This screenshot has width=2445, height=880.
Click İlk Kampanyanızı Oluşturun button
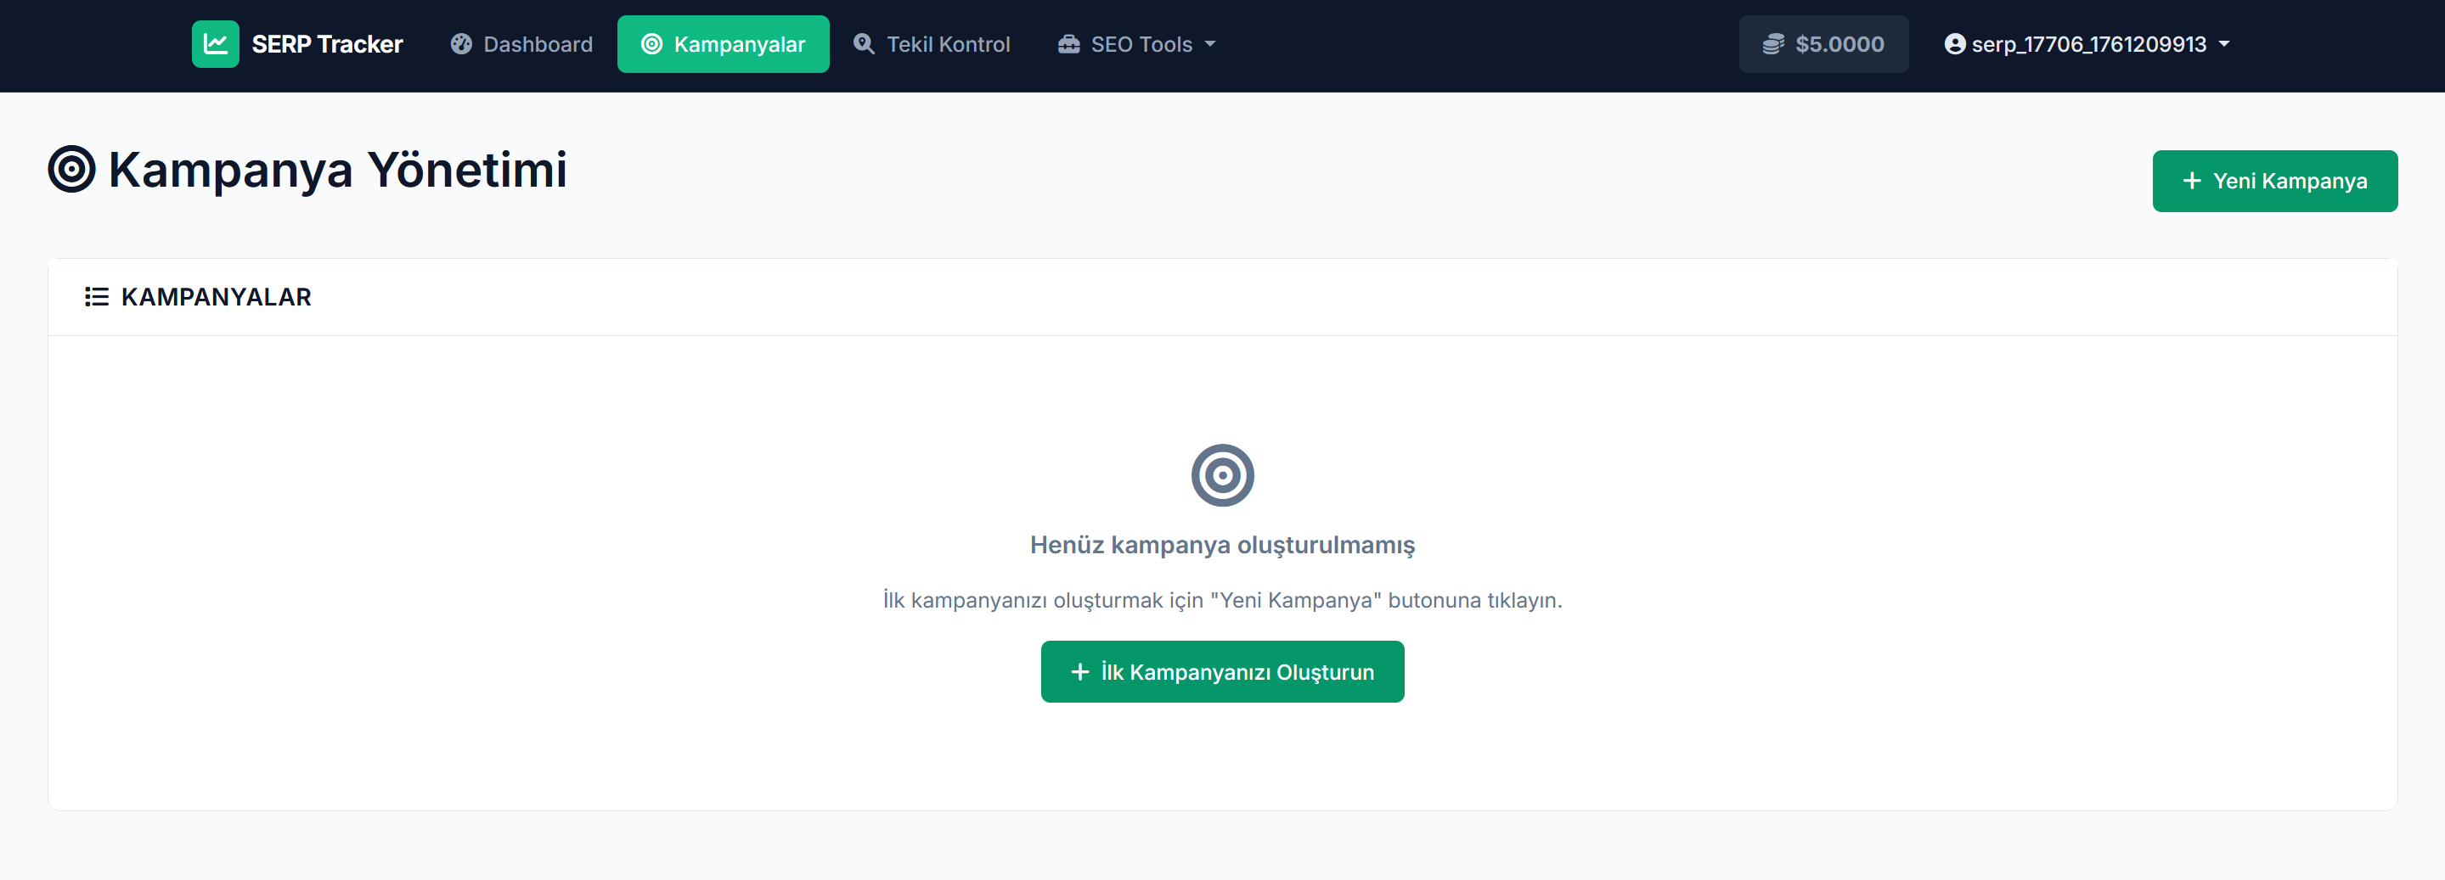pos(1223,672)
